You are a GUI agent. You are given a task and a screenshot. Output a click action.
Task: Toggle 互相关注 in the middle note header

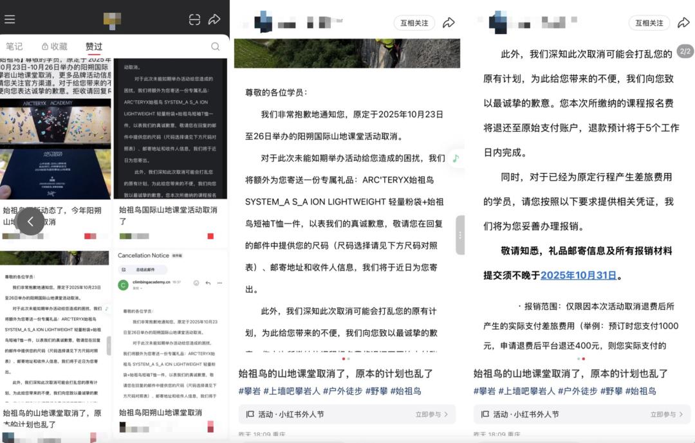[x=414, y=23]
